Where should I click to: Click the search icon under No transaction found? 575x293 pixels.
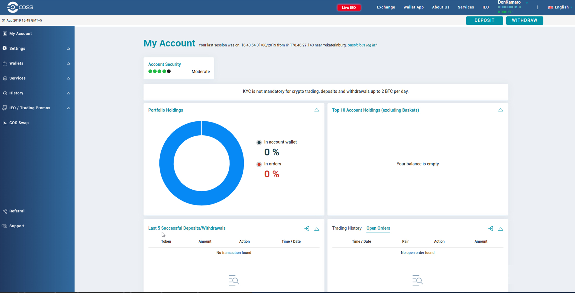[x=234, y=280]
